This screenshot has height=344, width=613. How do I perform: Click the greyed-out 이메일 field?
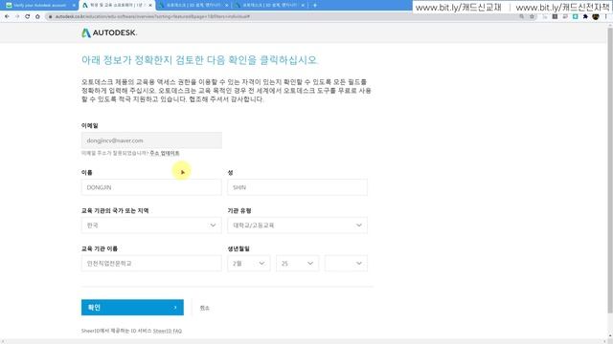[x=151, y=140]
